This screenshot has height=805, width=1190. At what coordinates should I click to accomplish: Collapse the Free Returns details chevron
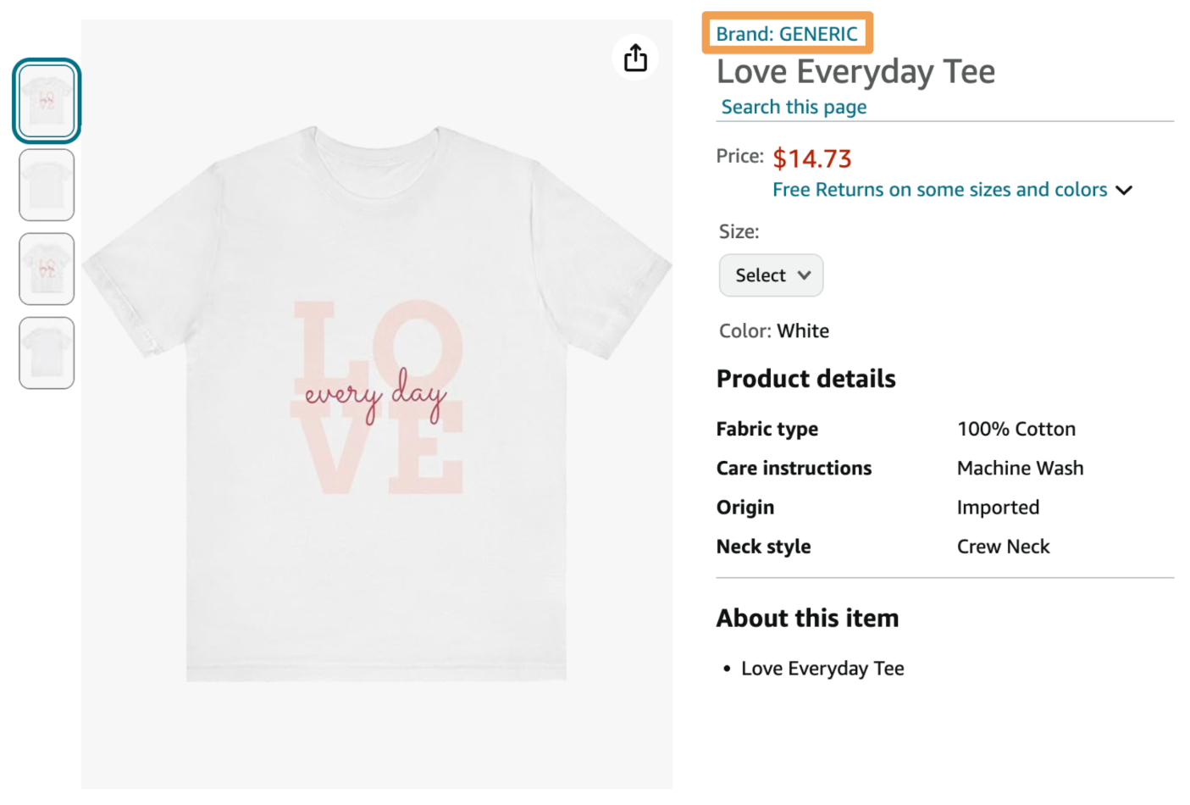click(1124, 190)
